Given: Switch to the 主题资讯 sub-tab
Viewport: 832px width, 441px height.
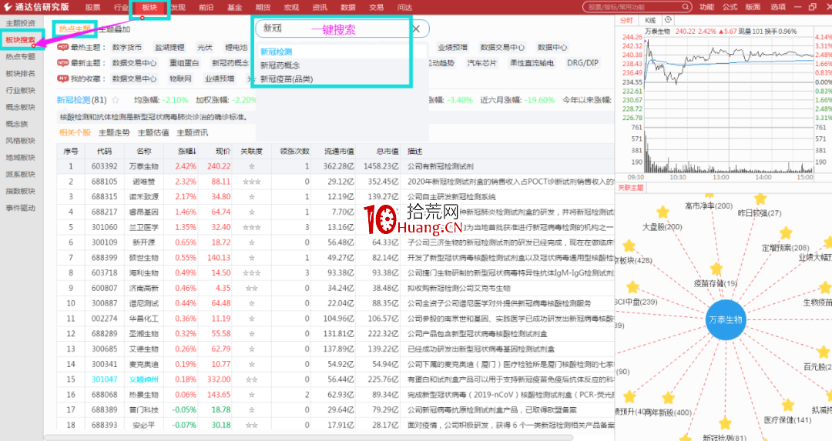Looking at the screenshot, I should tap(193, 132).
